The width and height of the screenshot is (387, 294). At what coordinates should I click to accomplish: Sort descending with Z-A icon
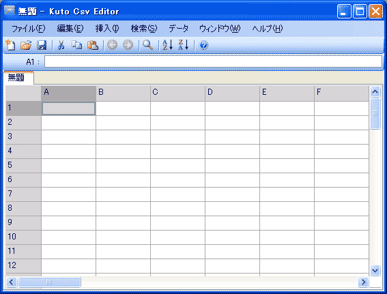click(184, 45)
